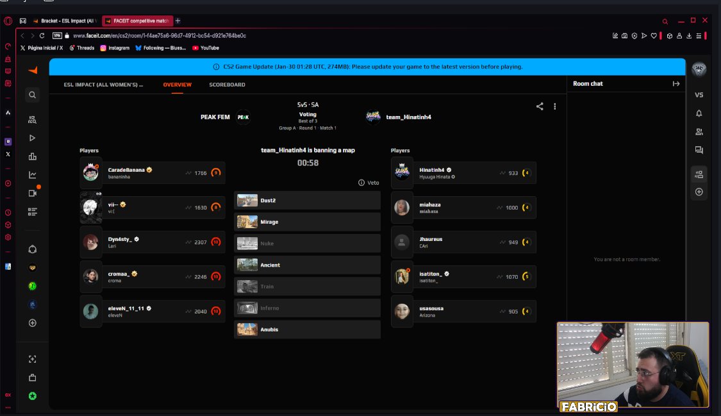Click the address bar URL field
The width and height of the screenshot is (721, 416).
click(160, 35)
